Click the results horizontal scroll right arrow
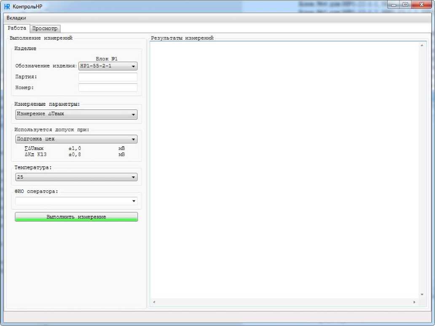Image resolution: width=435 pixels, height=326 pixels. point(414,302)
